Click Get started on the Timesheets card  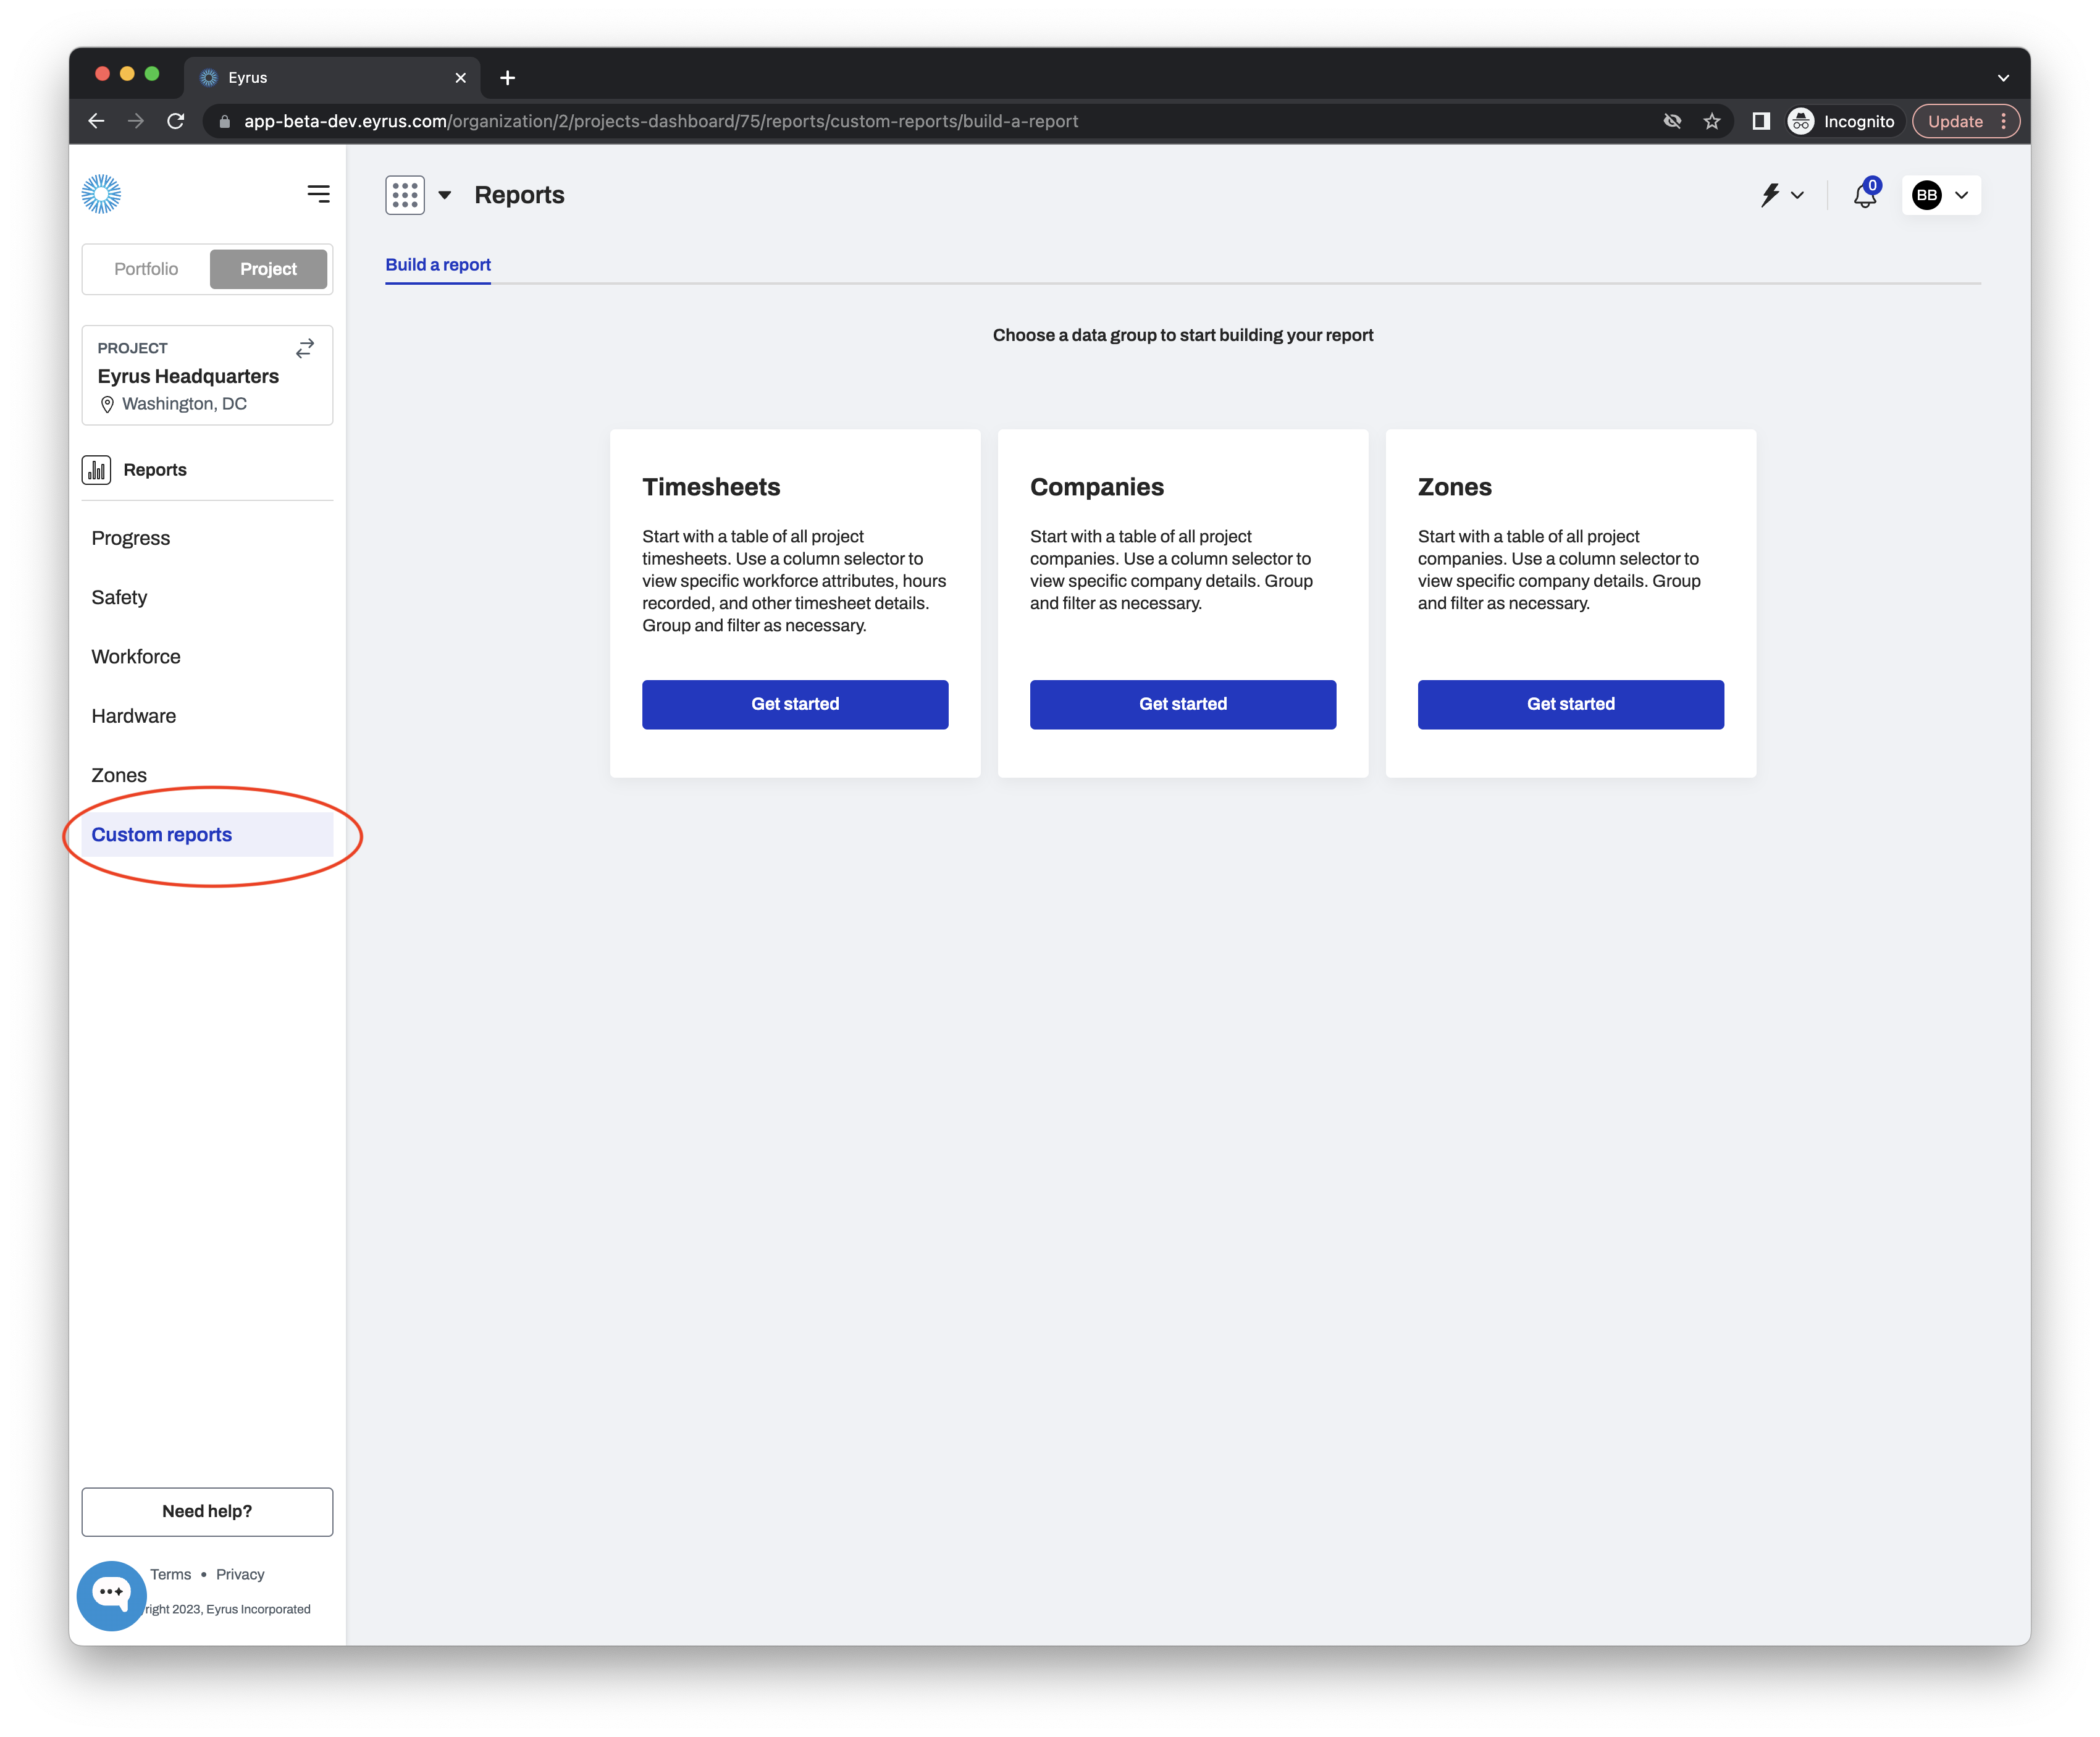795,704
